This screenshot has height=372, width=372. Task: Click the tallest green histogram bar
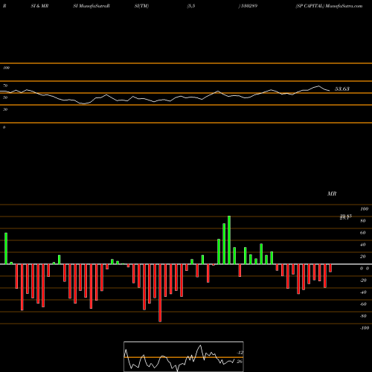click(229, 240)
